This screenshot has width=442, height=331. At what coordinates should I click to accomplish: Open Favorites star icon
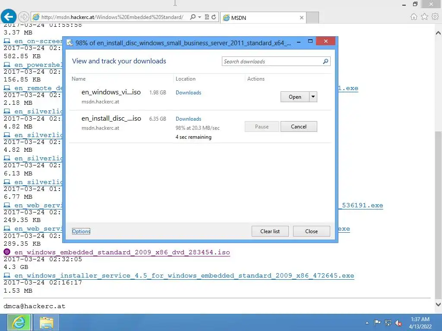click(x=424, y=17)
